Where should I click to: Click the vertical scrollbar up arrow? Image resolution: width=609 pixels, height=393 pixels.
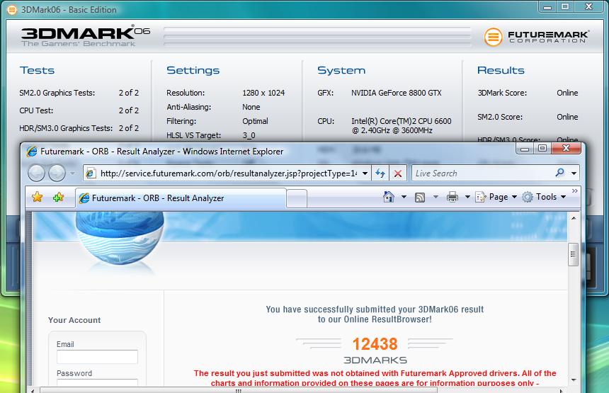[x=574, y=218]
